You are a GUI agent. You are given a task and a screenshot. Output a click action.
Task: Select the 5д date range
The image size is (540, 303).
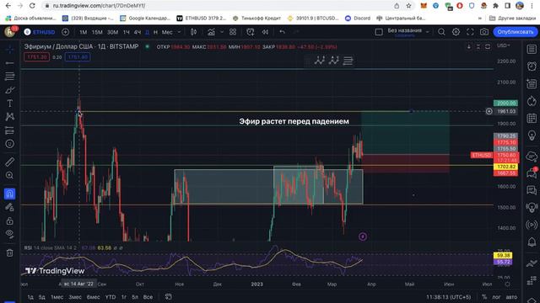41,297
